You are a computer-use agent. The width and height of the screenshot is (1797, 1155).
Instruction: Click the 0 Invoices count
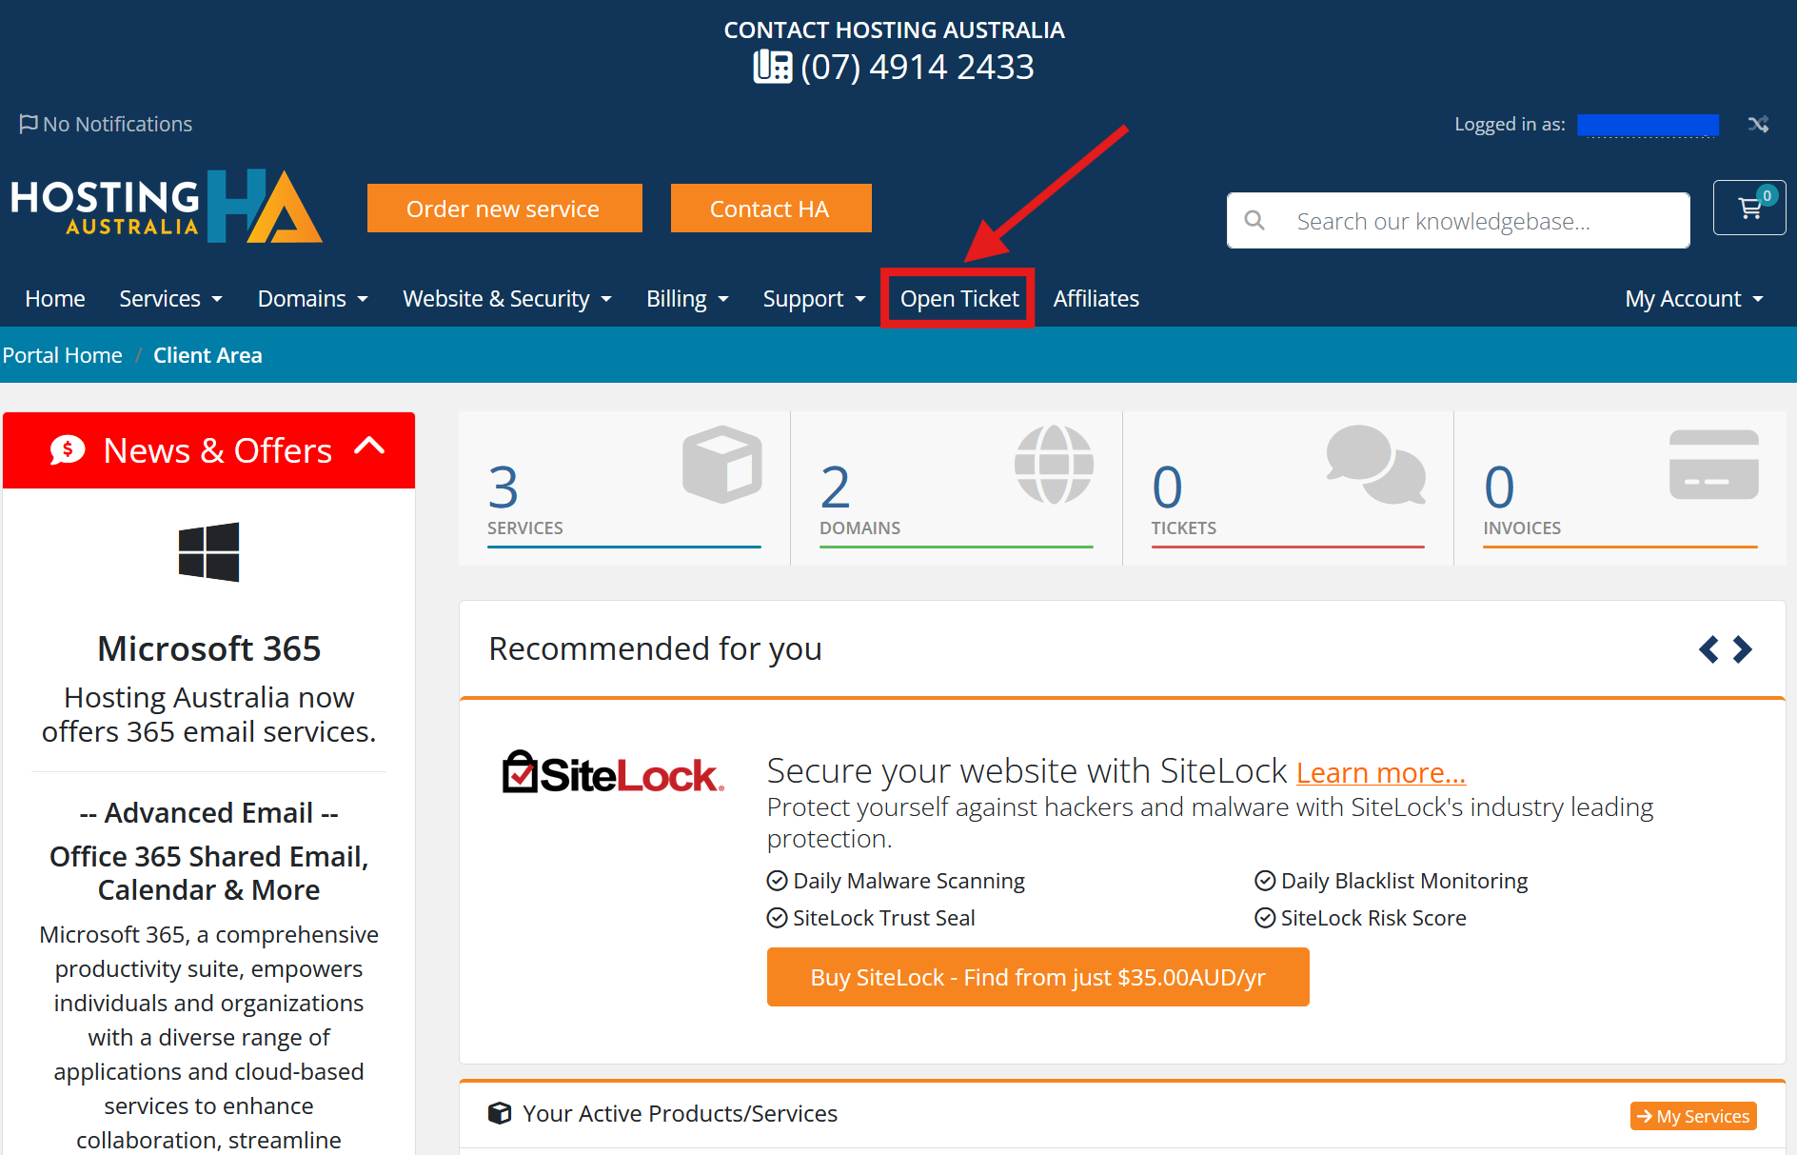pyautogui.click(x=1500, y=487)
